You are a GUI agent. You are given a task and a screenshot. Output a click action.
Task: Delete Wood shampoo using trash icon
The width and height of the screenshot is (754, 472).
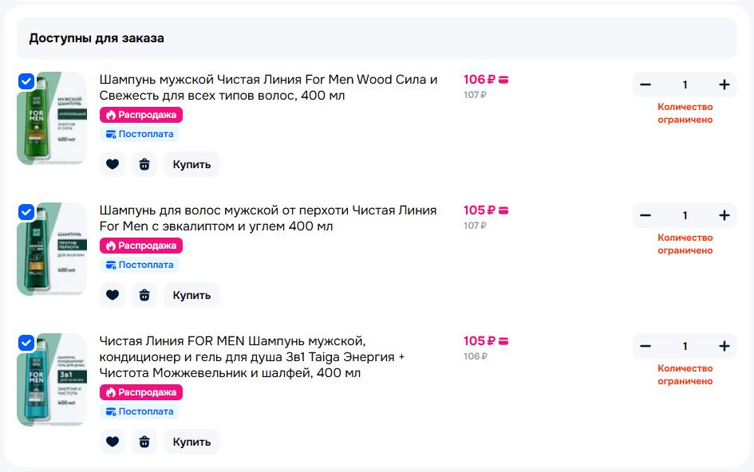(x=144, y=164)
